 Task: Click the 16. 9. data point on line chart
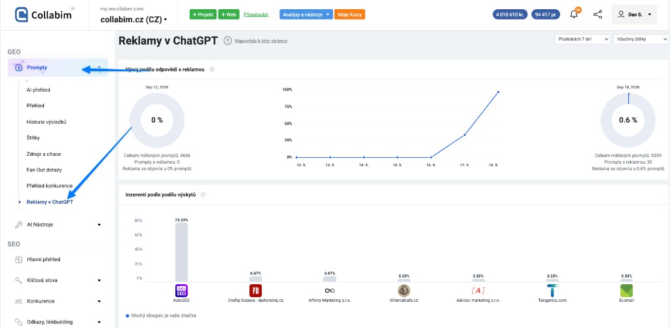pyautogui.click(x=431, y=157)
